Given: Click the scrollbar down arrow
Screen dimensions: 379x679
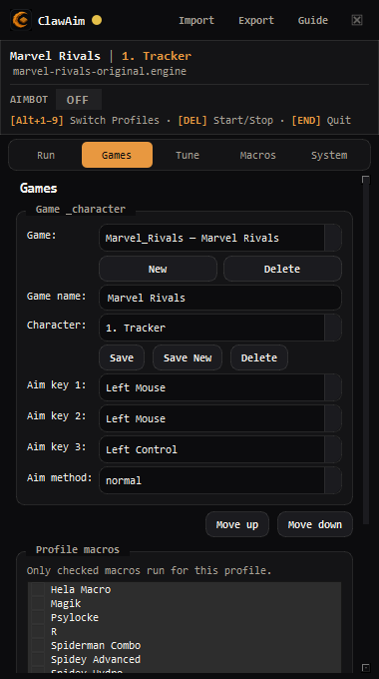Looking at the screenshot, I should coord(366,667).
